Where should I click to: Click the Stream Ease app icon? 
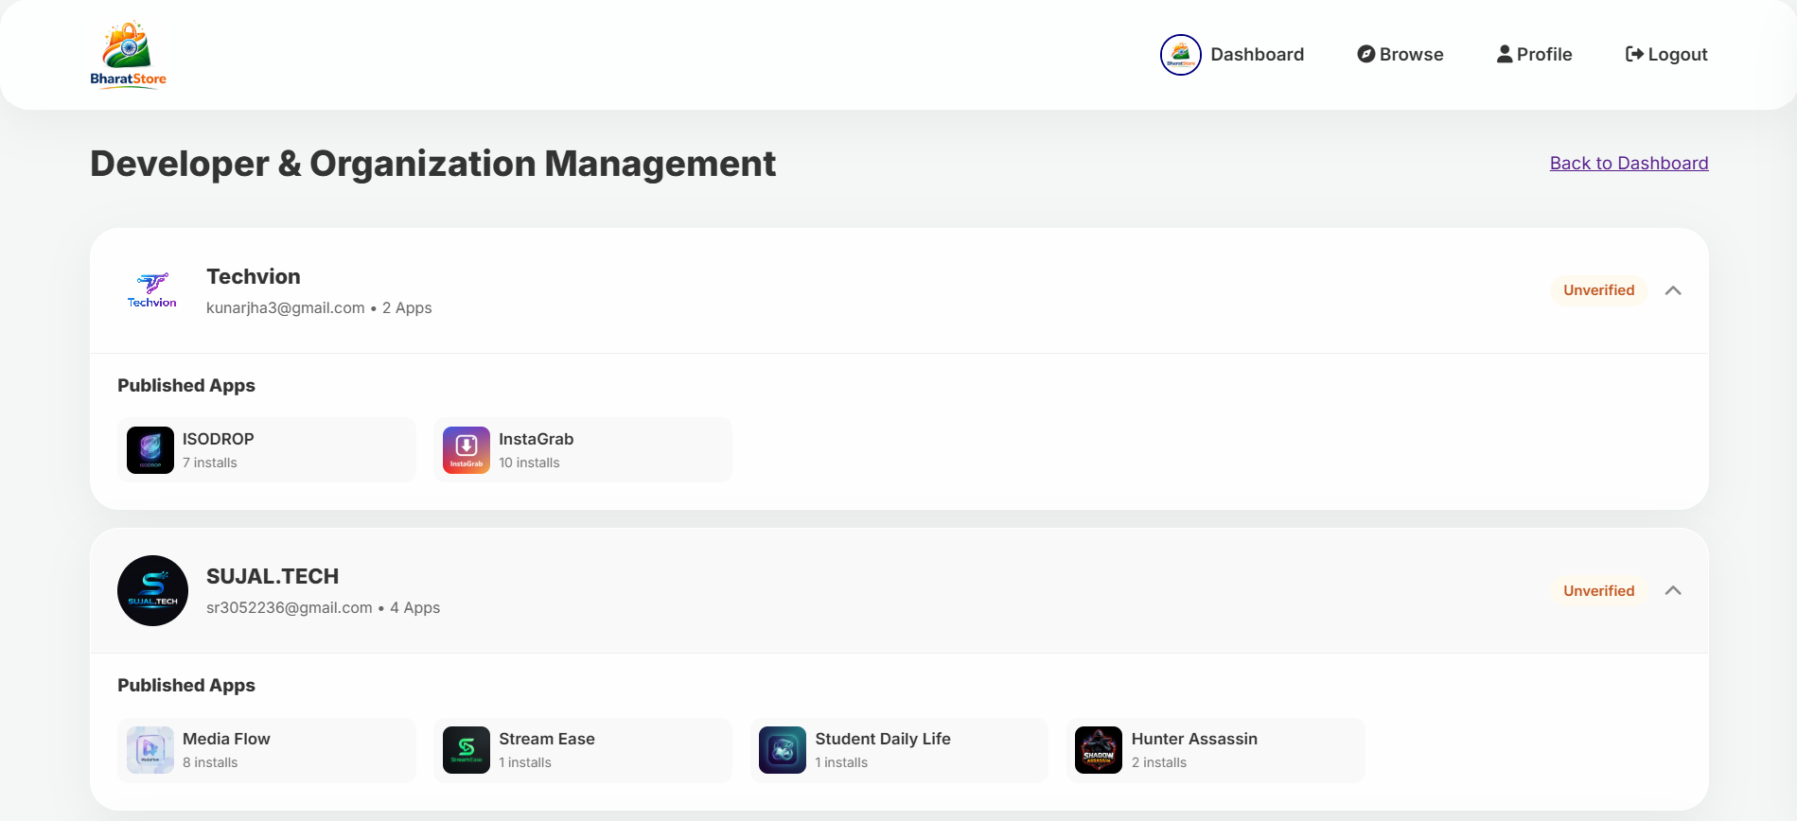467,750
